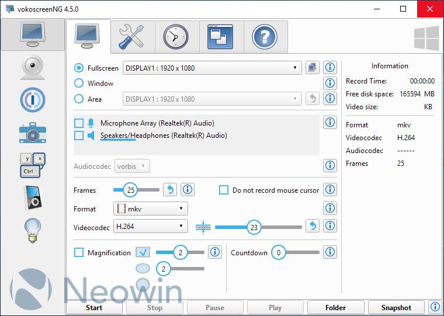Switch to the screen monitor tab
The width and height of the screenshot is (444, 316).
[x=88, y=37]
